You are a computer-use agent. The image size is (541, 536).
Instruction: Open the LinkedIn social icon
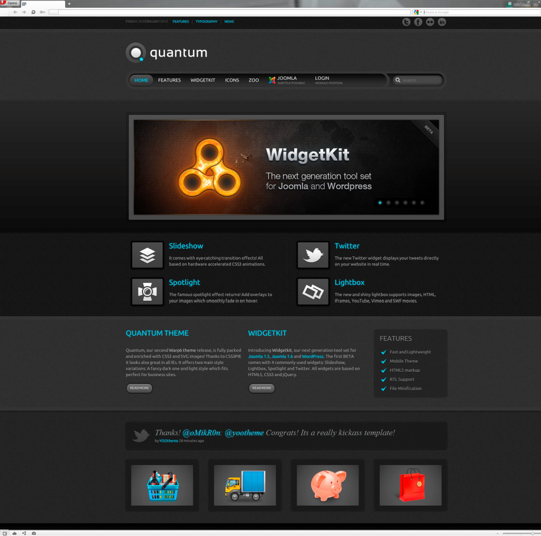[x=441, y=22]
